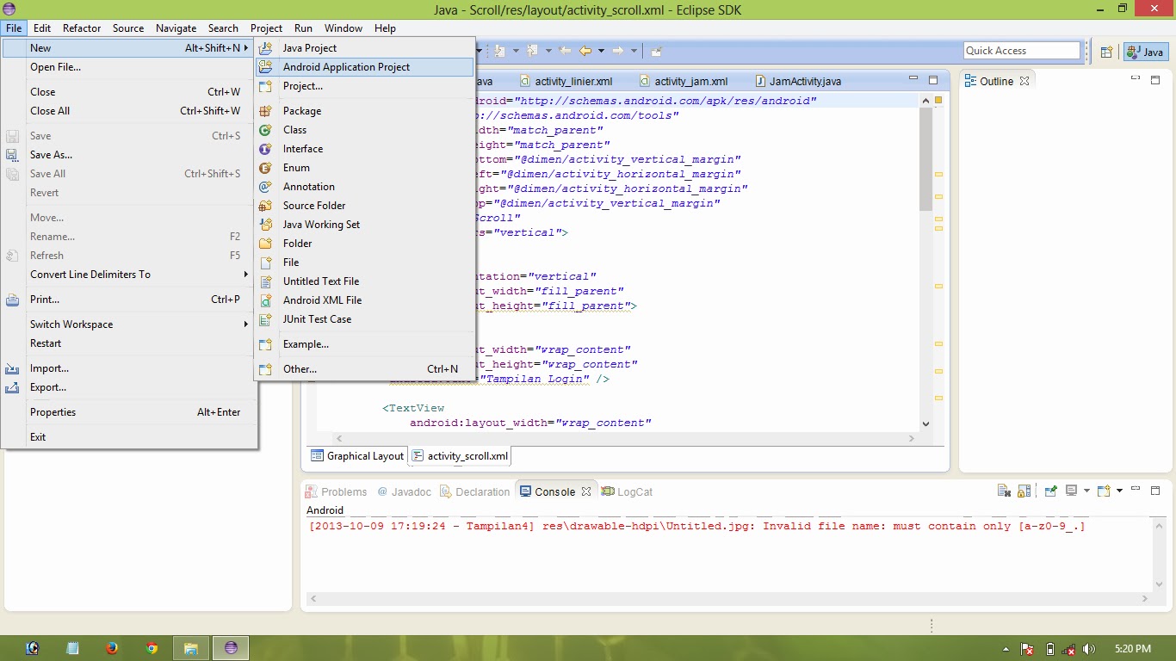Switch to the activity_jam.xml editor tab
This screenshot has height=661, width=1176.
tap(684, 82)
